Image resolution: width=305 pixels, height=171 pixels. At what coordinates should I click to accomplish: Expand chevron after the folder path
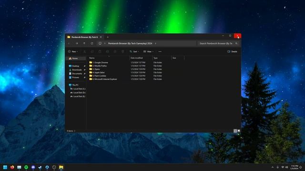(x=155, y=43)
